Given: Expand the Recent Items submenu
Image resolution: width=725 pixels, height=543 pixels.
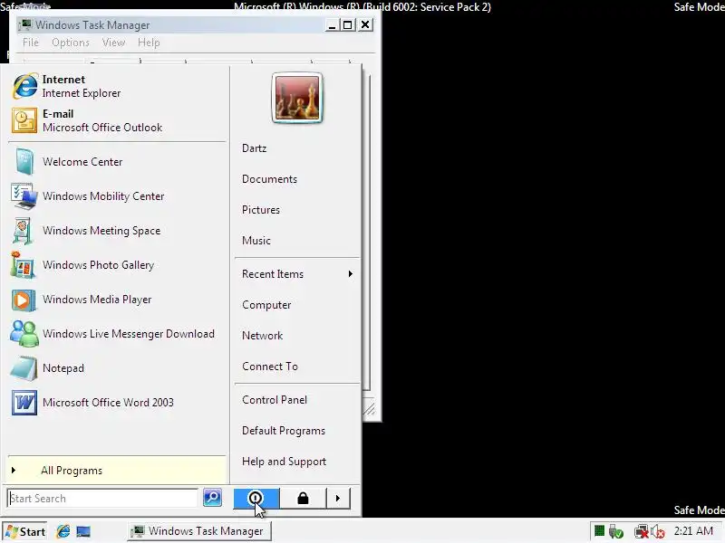Looking at the screenshot, I should [297, 274].
